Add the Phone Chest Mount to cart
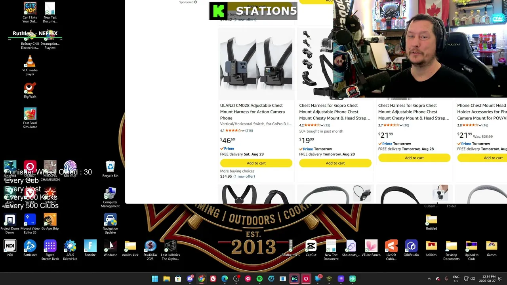 (482, 158)
